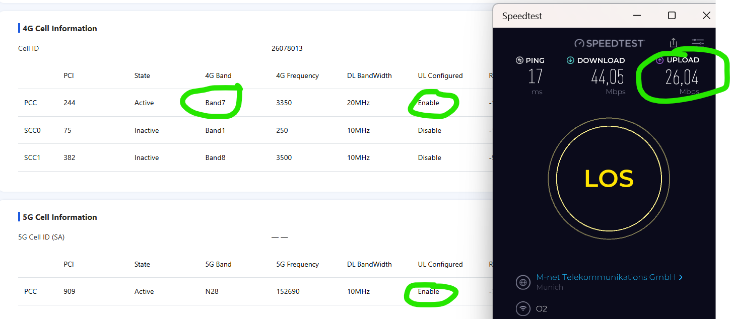Select the Band7 cell in PCC row
The width and height of the screenshot is (731, 319).
pyautogui.click(x=215, y=103)
